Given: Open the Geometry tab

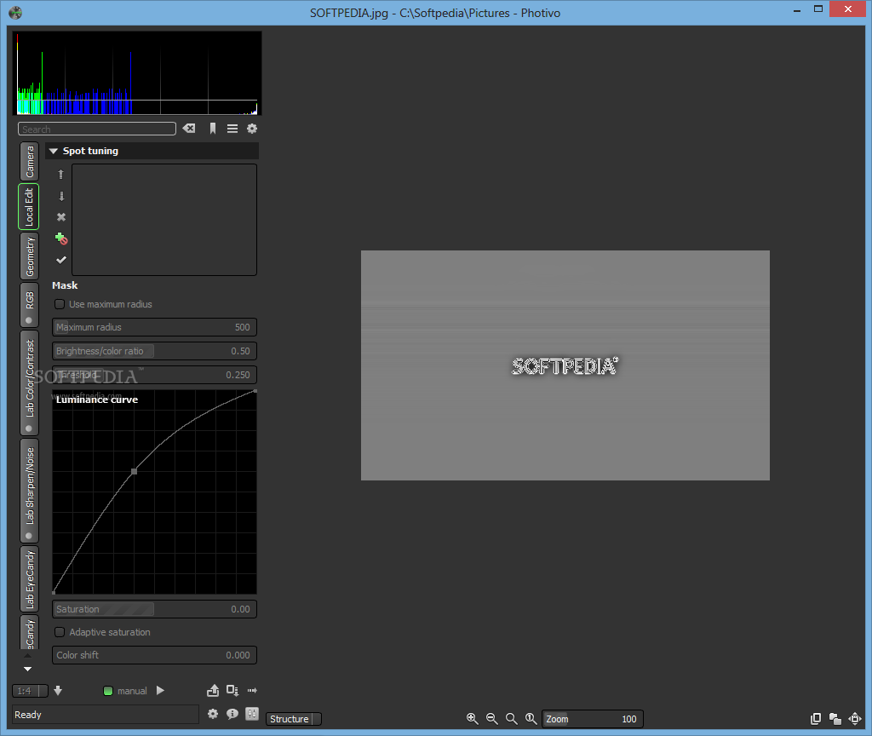Looking at the screenshot, I should click(30, 256).
